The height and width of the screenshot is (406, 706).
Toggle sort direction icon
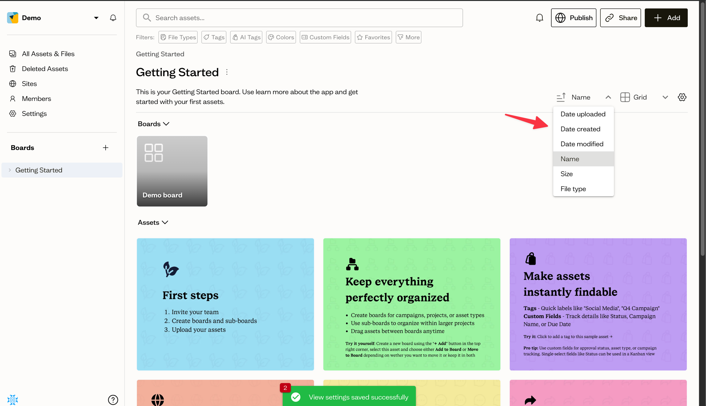tap(561, 97)
